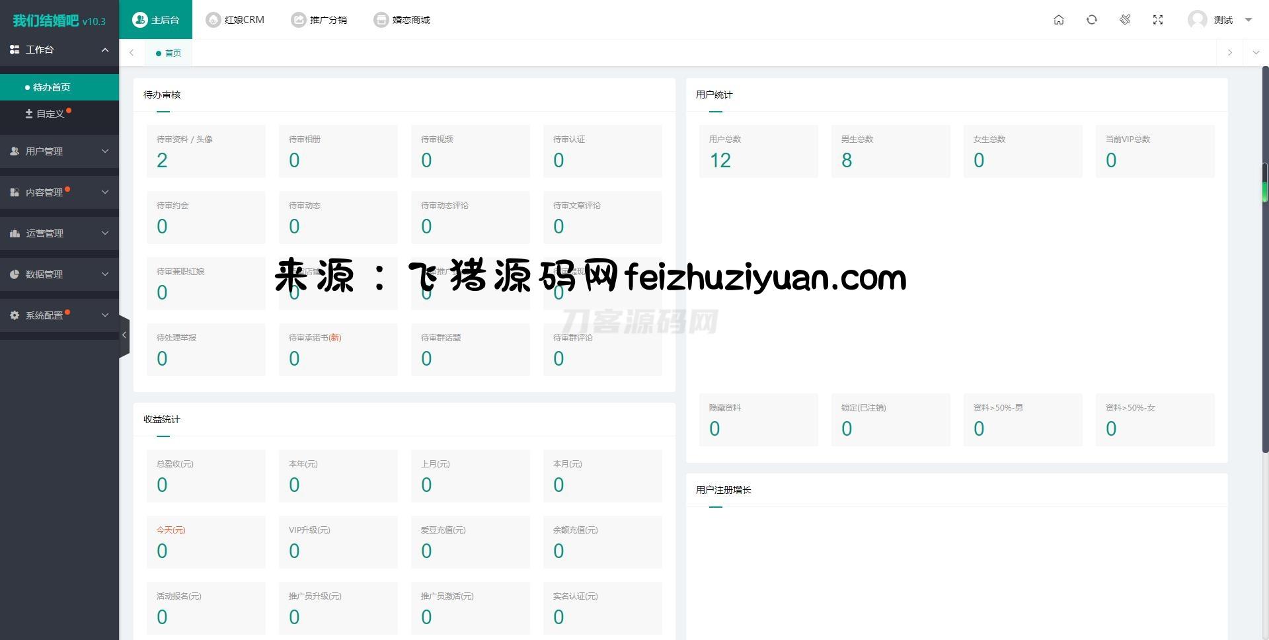Image resolution: width=1269 pixels, height=640 pixels.
Task: Click the page vertical scrollbar
Action: click(1265, 264)
